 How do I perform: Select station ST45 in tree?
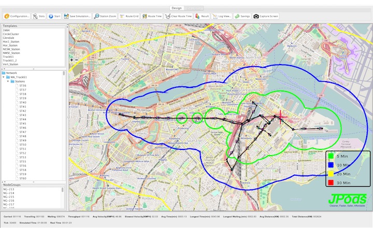[22, 124]
